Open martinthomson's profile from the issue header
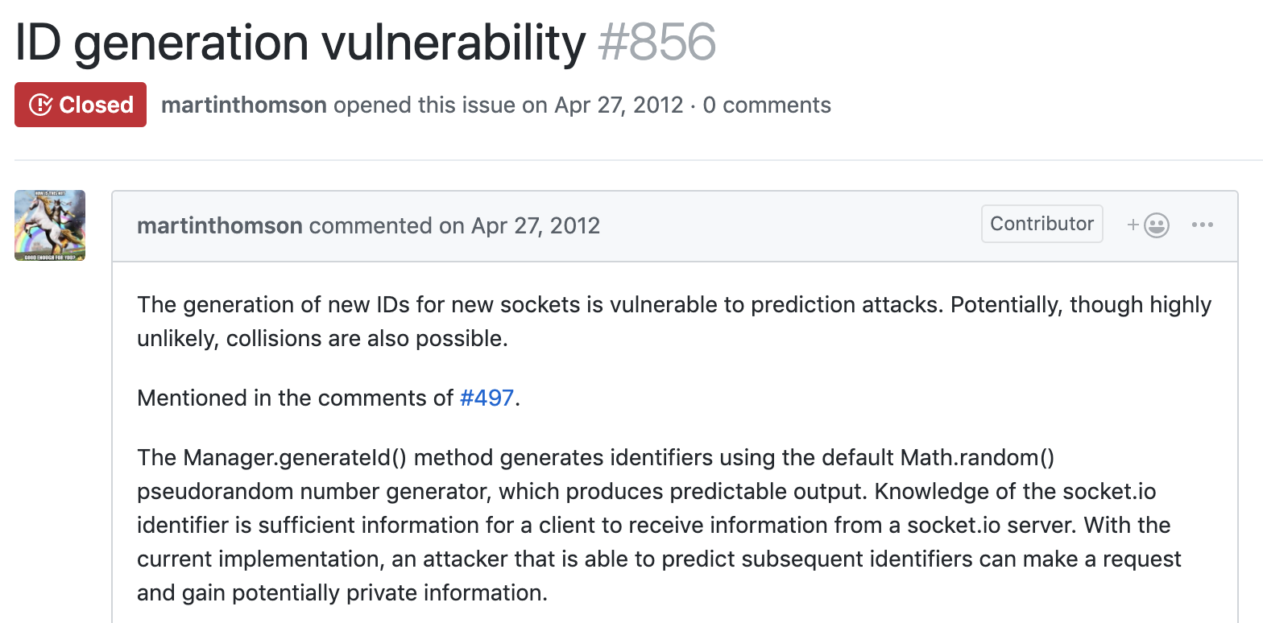The width and height of the screenshot is (1263, 623). 244,105
